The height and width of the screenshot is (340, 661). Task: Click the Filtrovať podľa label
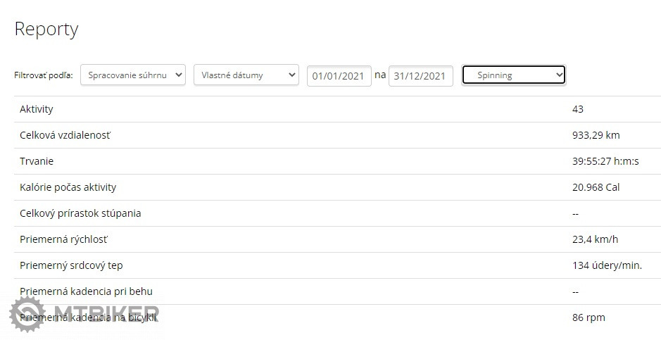43,75
